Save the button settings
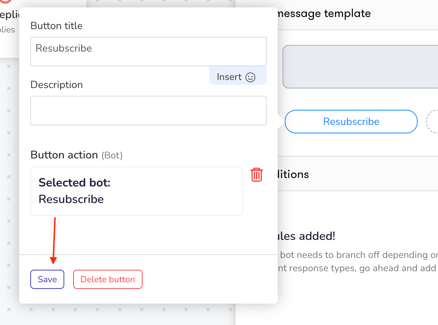The width and height of the screenshot is (438, 325). tap(47, 279)
